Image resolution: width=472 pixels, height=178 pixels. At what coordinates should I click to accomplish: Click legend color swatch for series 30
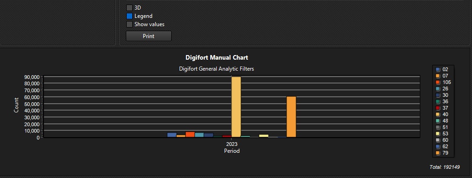[x=438, y=95]
